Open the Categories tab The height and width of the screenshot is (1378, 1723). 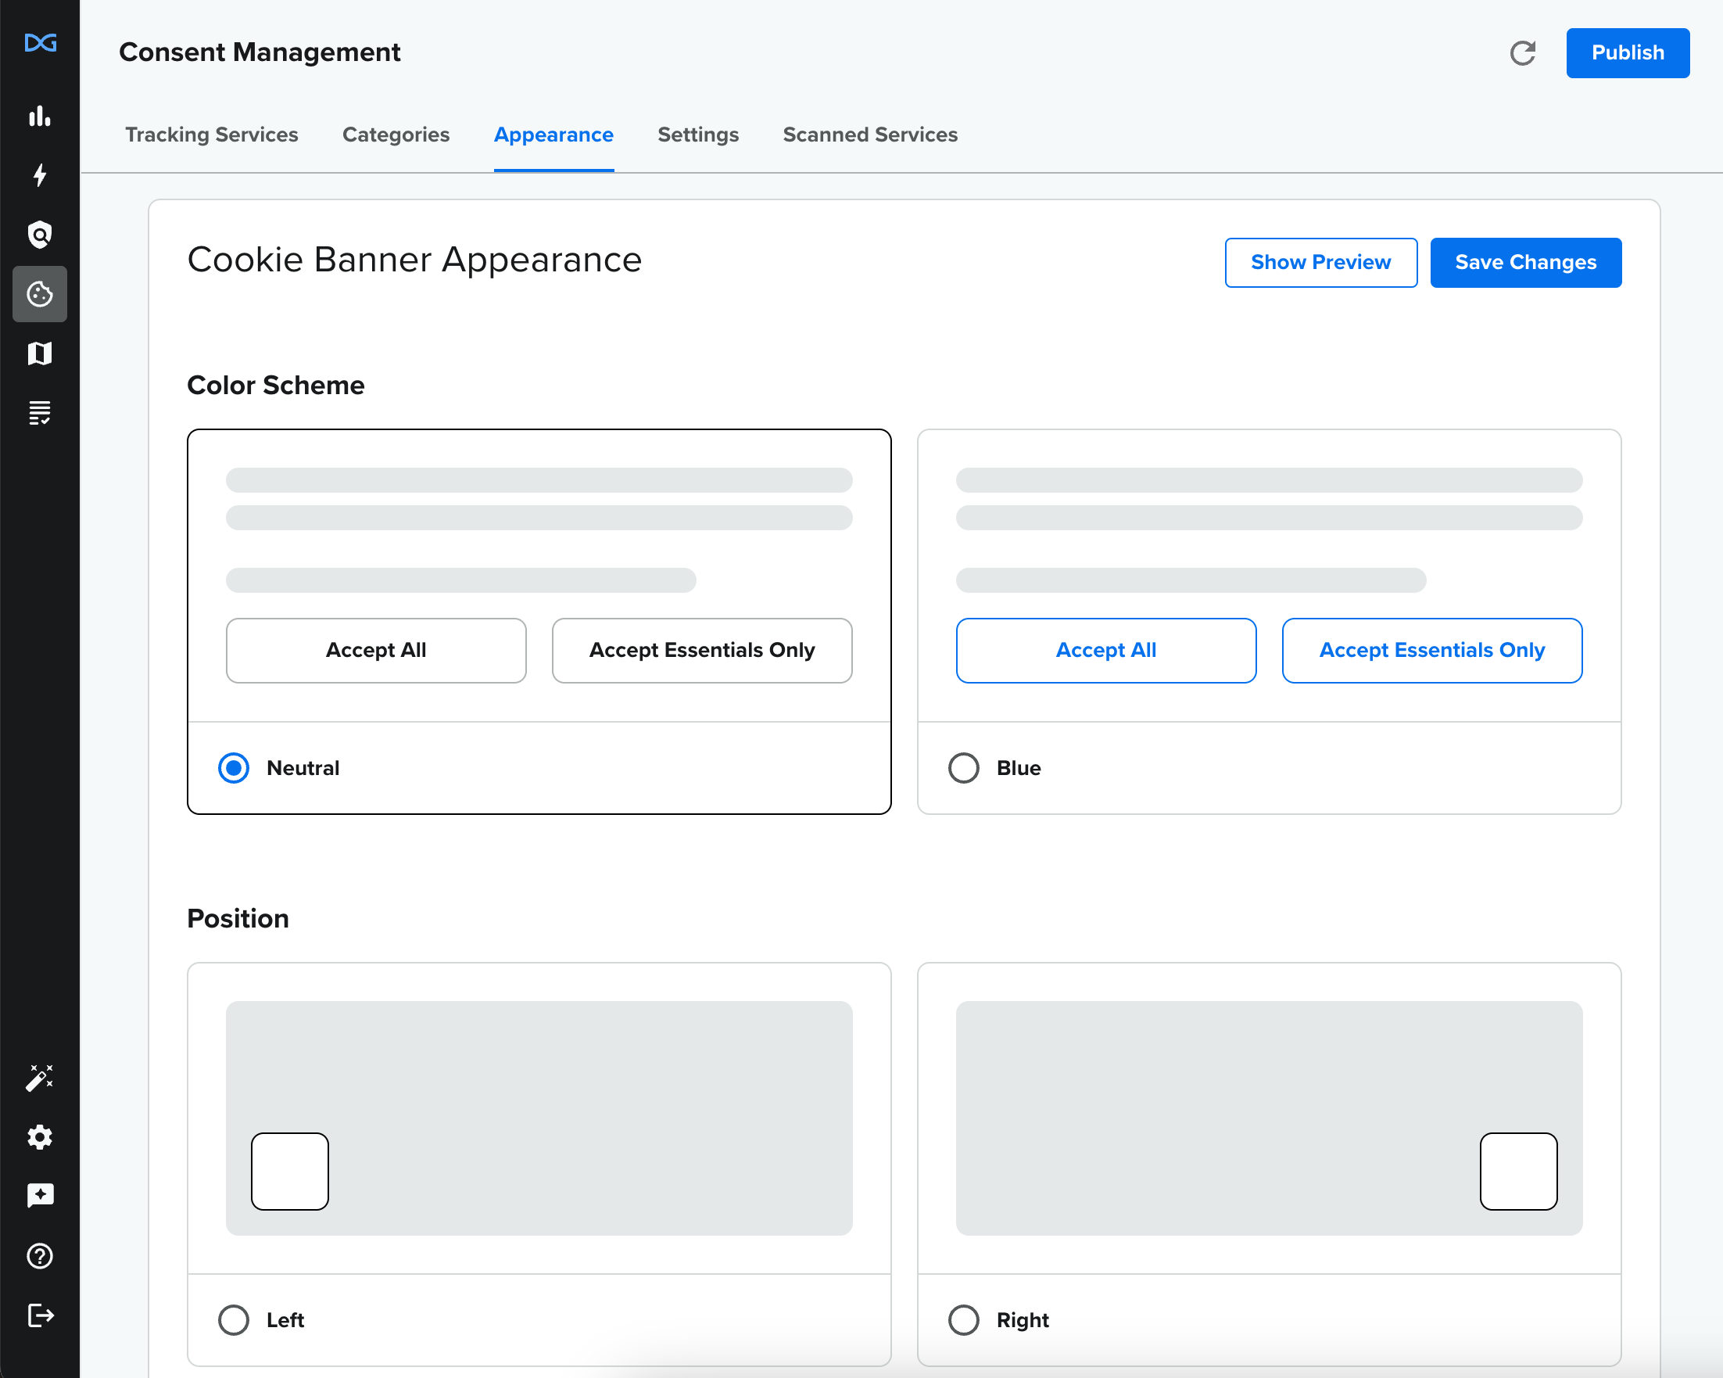(395, 135)
